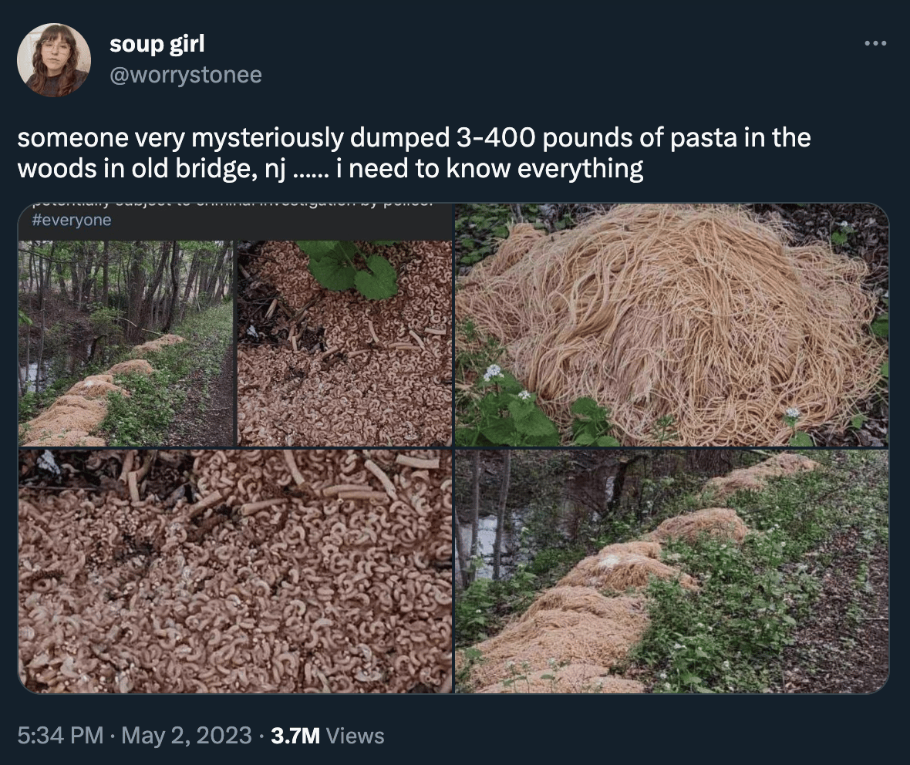Click the May 2, 2023 date

pos(187,736)
